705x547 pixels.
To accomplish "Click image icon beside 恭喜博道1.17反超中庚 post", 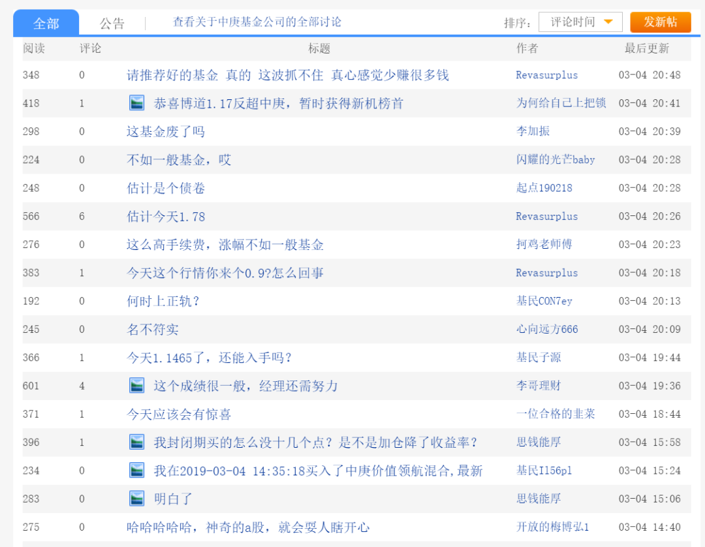I will click(136, 103).
